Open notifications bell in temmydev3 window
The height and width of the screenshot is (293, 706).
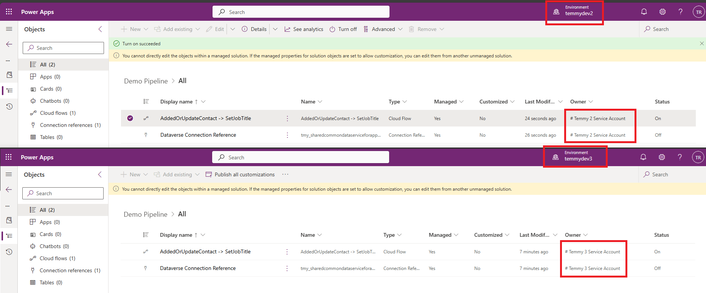tap(643, 157)
